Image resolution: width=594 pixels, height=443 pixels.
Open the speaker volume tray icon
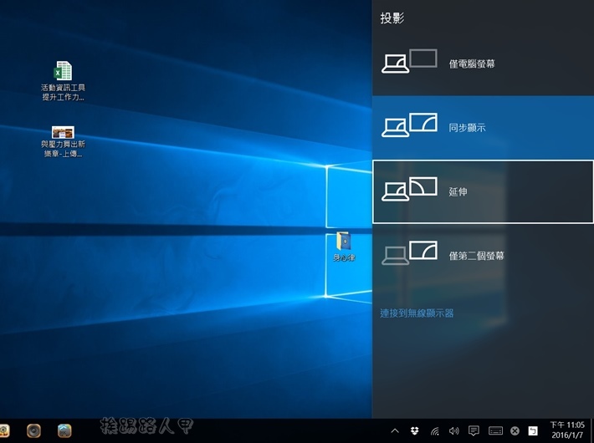pyautogui.click(x=453, y=430)
